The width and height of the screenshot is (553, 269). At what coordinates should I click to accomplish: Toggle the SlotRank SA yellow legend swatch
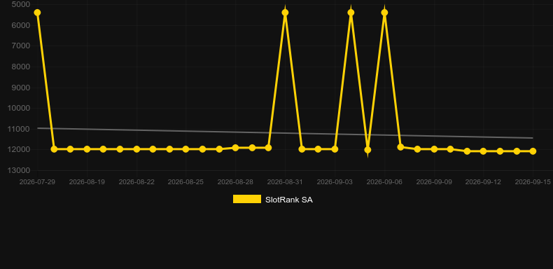click(247, 199)
